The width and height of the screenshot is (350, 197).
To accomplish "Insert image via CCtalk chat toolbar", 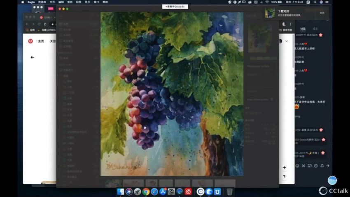I will pyautogui.click(x=310, y=166).
